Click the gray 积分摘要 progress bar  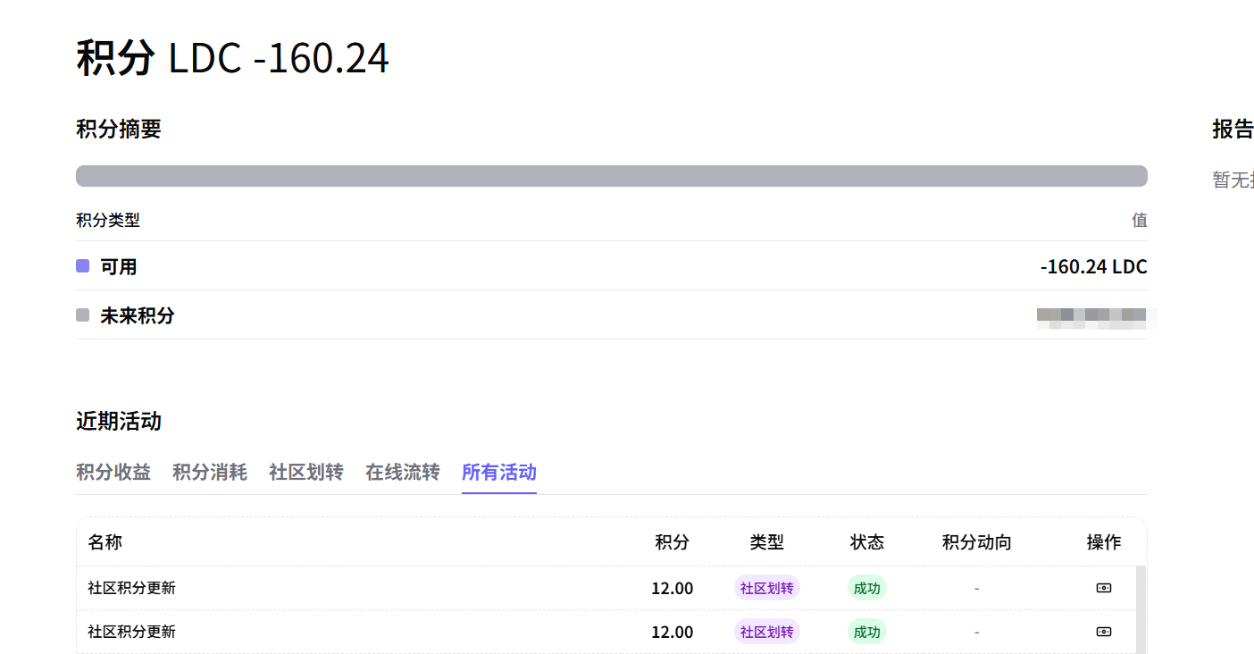[612, 176]
